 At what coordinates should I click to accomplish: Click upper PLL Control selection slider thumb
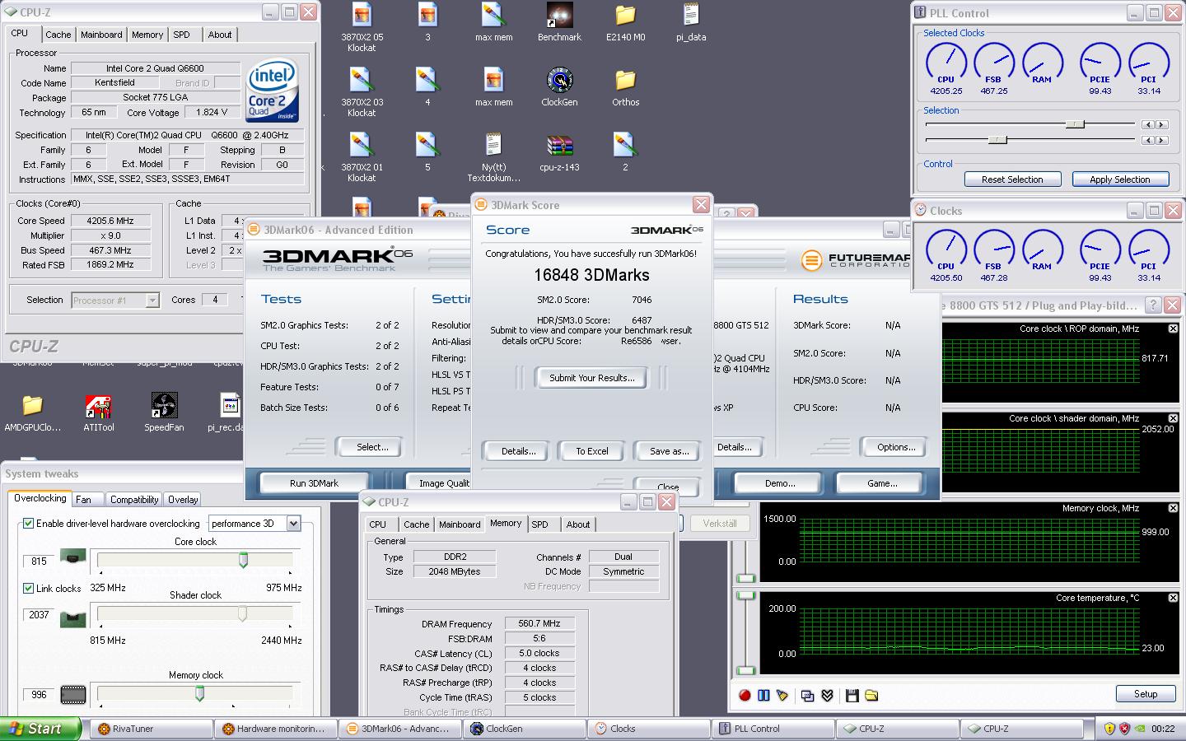coord(1075,123)
